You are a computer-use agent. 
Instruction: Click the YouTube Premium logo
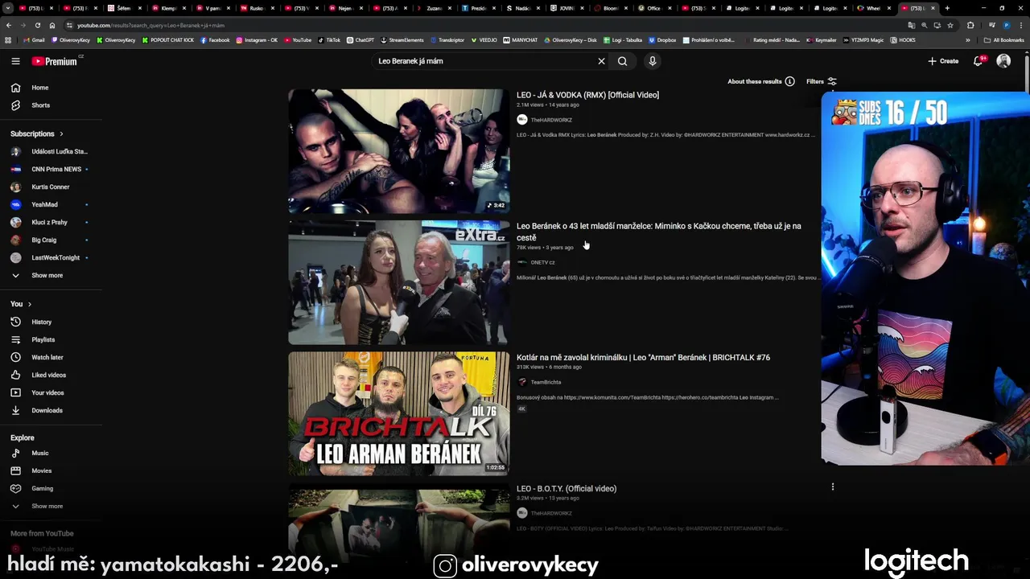56,61
